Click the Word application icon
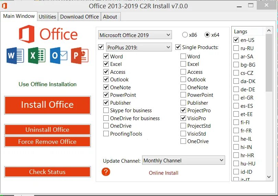The image size is (278, 196). [x=15, y=56]
